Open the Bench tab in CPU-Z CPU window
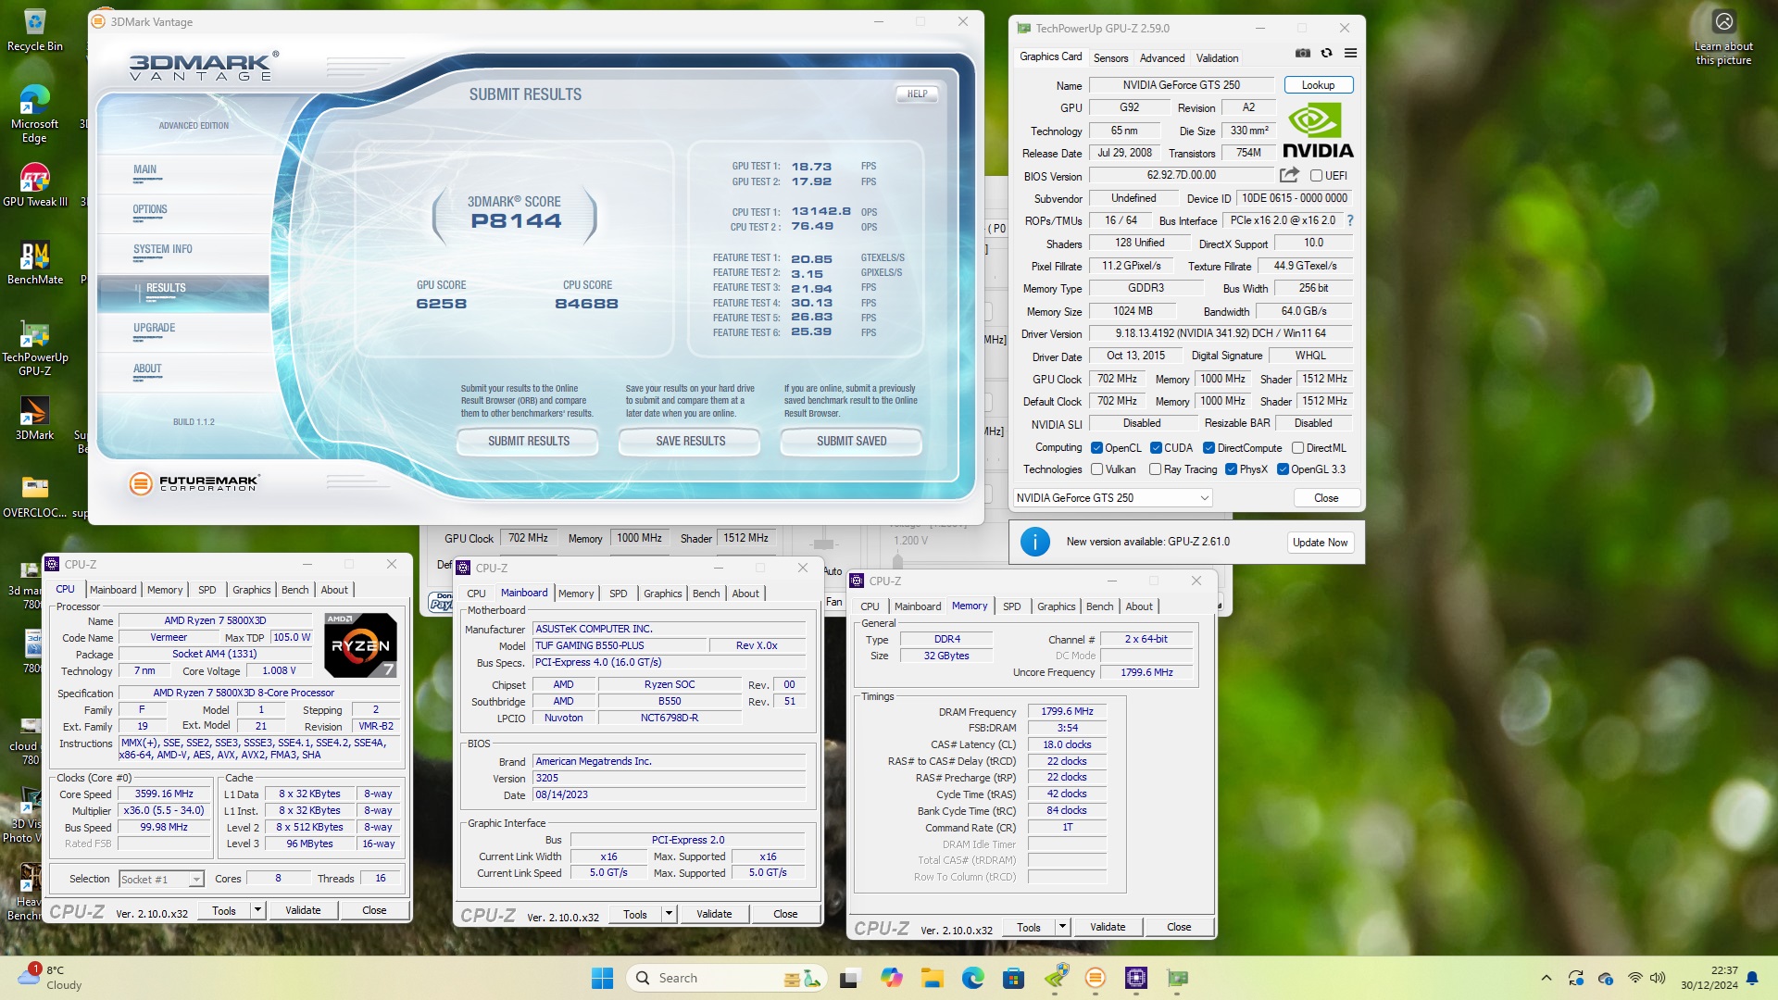Viewport: 1778px width, 1000px height. coord(294,590)
